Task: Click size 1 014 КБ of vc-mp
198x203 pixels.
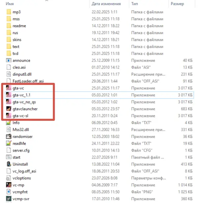Action: tap(185, 185)
